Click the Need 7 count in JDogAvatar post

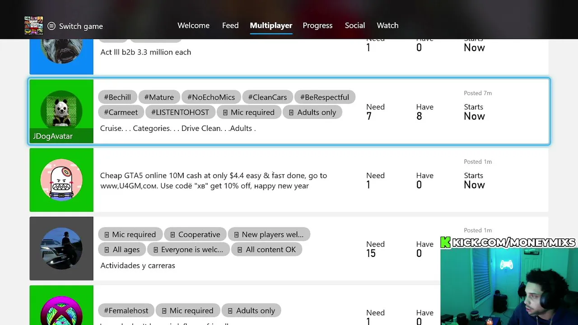pos(375,111)
